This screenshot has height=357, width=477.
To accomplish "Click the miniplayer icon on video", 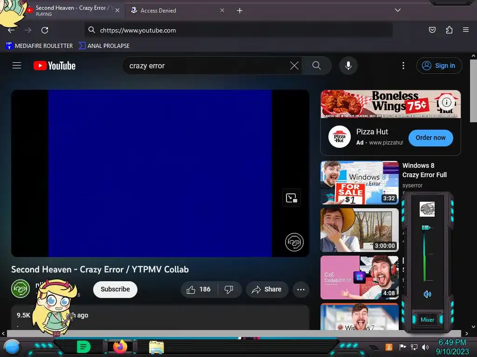I will point(292,198).
